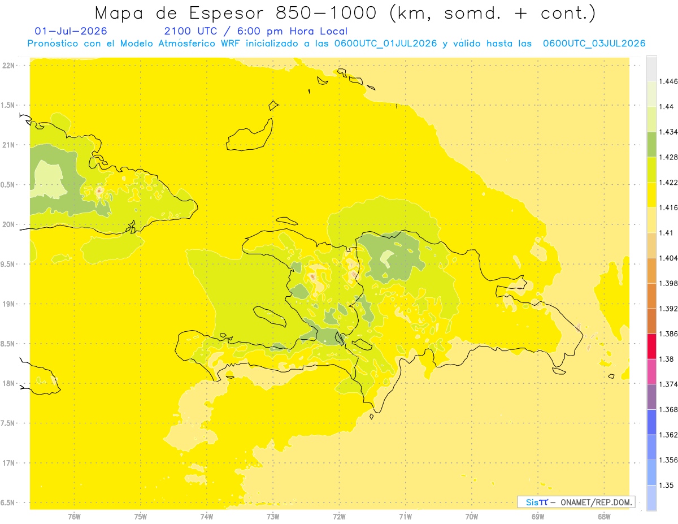The image size is (678, 524).
Task: Click the bright yellow legend swatch between 1.416 and 1.422
Action: point(651,194)
